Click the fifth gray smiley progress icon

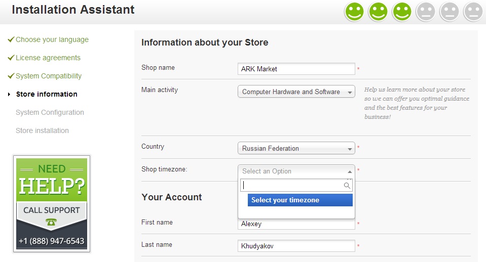(x=450, y=12)
